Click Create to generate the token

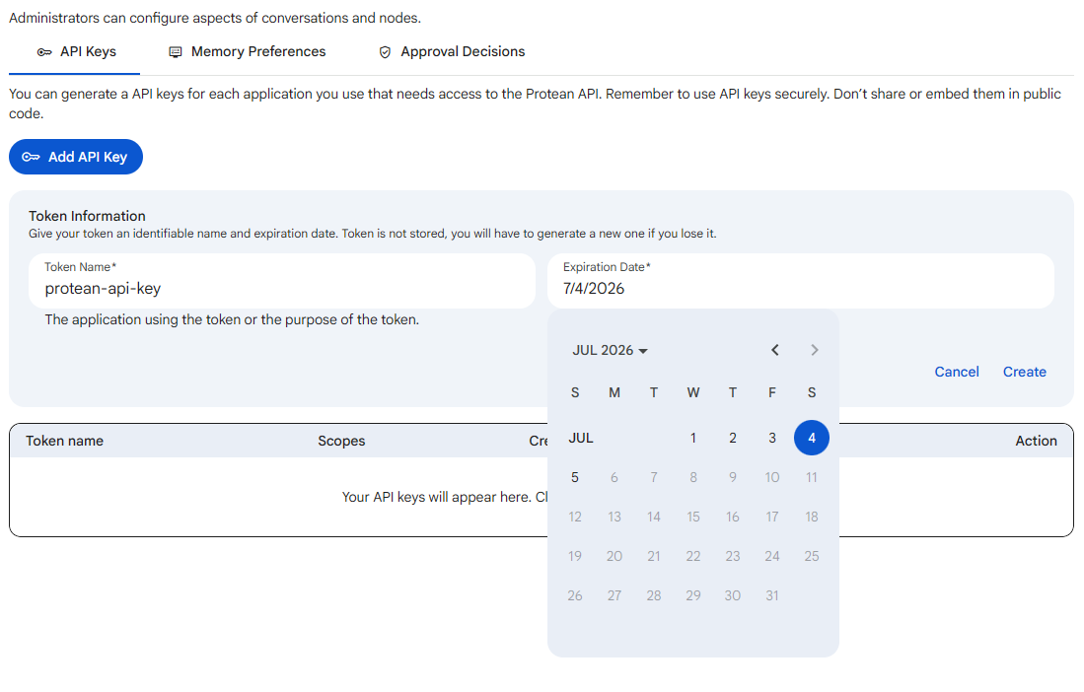(x=1025, y=372)
